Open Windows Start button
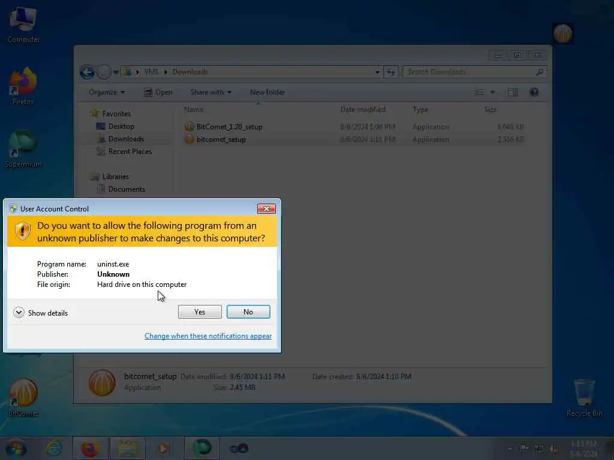This screenshot has height=460, width=614. tap(16, 449)
